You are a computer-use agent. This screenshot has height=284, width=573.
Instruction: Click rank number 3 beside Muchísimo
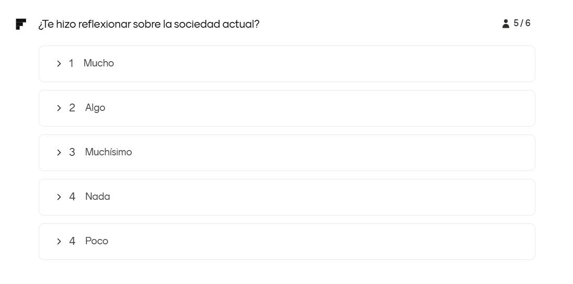[72, 152]
